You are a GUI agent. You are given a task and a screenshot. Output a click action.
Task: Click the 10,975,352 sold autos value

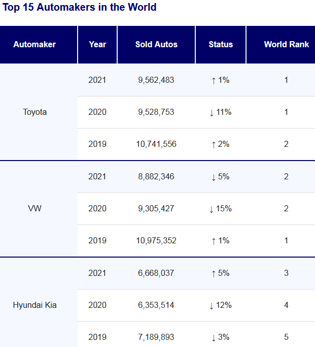coord(156,240)
